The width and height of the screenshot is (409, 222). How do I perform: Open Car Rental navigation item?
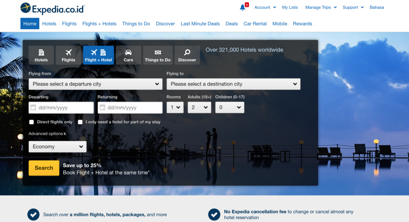[x=255, y=24]
